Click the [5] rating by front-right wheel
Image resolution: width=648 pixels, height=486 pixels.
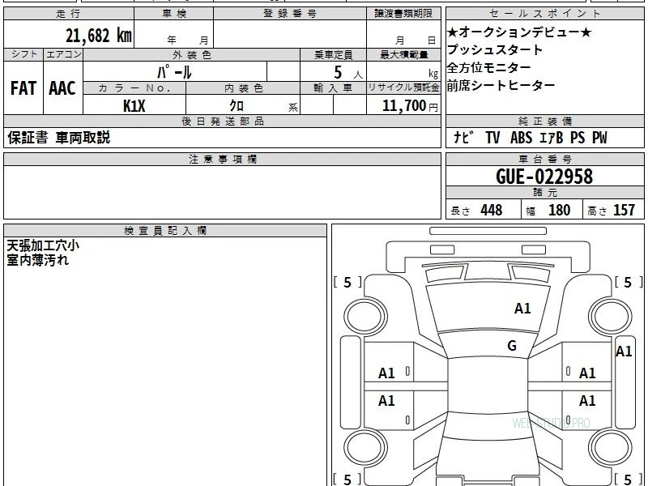(x=629, y=282)
